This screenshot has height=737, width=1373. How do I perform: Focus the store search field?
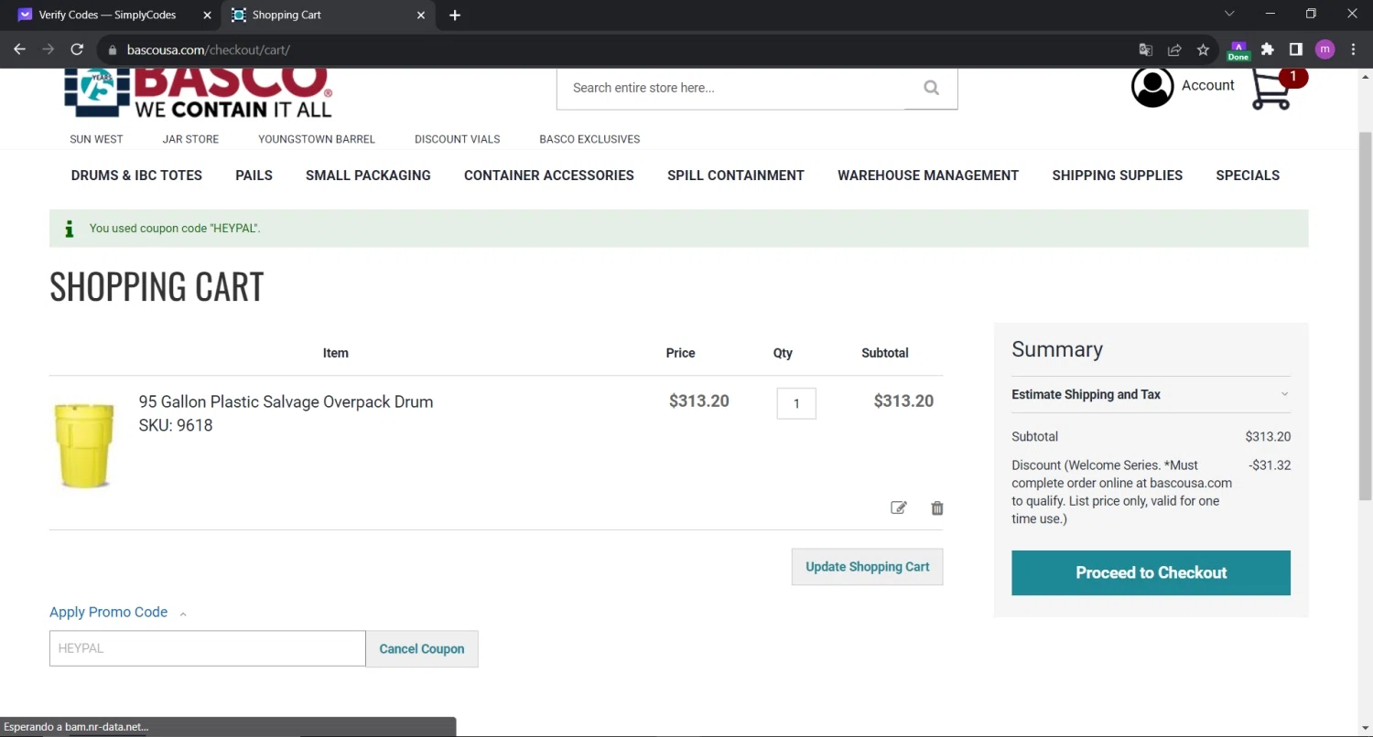[730, 88]
